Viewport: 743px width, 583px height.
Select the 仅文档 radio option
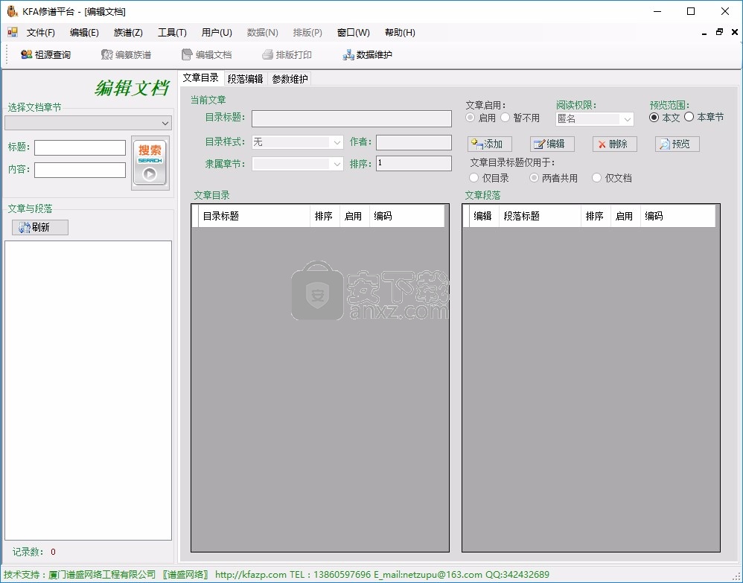596,178
